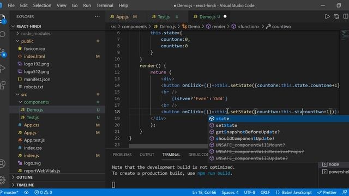This screenshot has width=349, height=196.
Task: Click the feedback icon in status bar
Action: click(345, 192)
